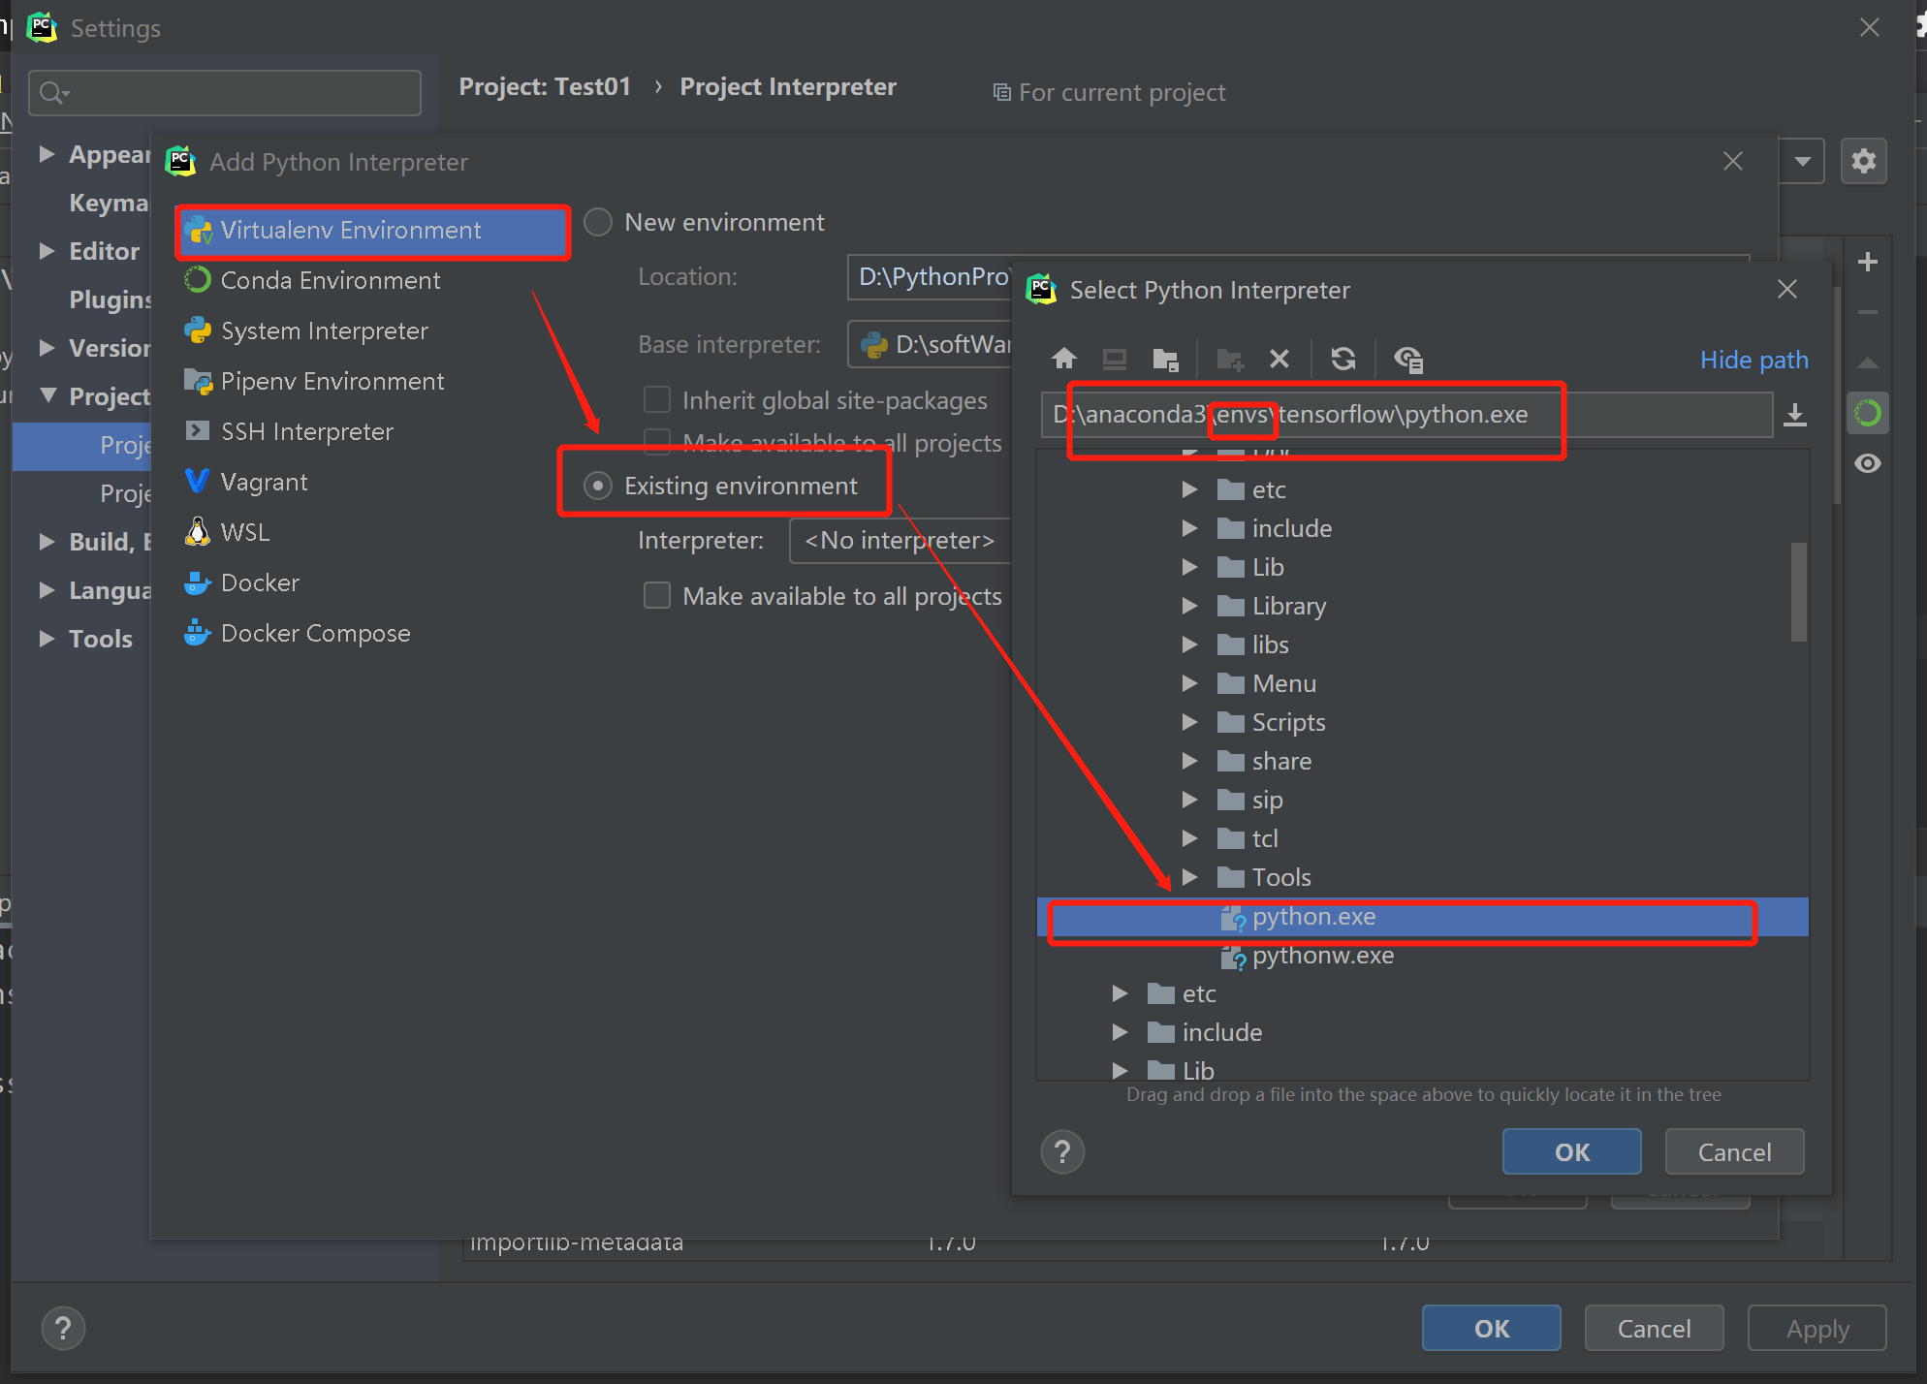This screenshot has height=1384, width=1927.
Task: Select the New environment radio button
Action: coord(598,222)
